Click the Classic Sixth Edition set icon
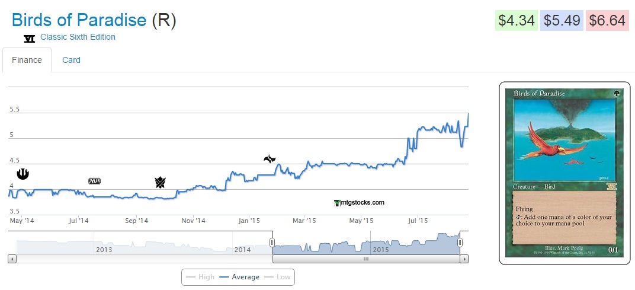This screenshot has width=635, height=290. 29,38
